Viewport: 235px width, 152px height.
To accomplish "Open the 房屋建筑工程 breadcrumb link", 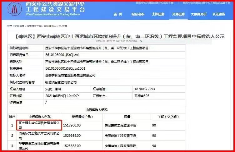I will coord(34,26).
